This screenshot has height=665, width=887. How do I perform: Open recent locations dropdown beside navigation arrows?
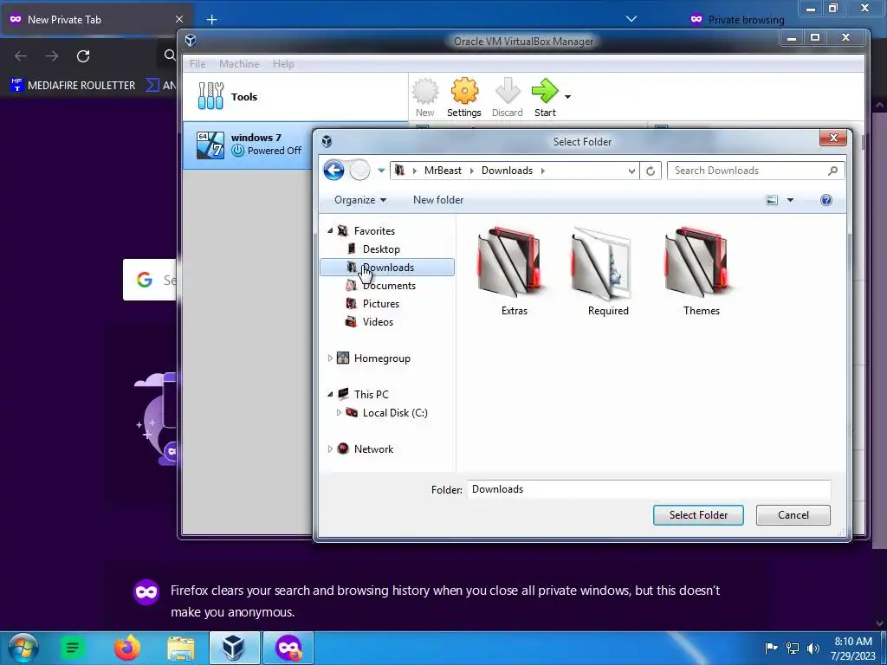381,171
